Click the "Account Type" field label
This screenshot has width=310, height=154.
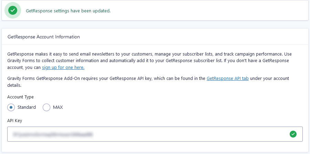(x=20, y=97)
